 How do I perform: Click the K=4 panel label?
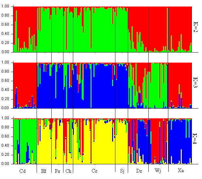click(x=195, y=138)
